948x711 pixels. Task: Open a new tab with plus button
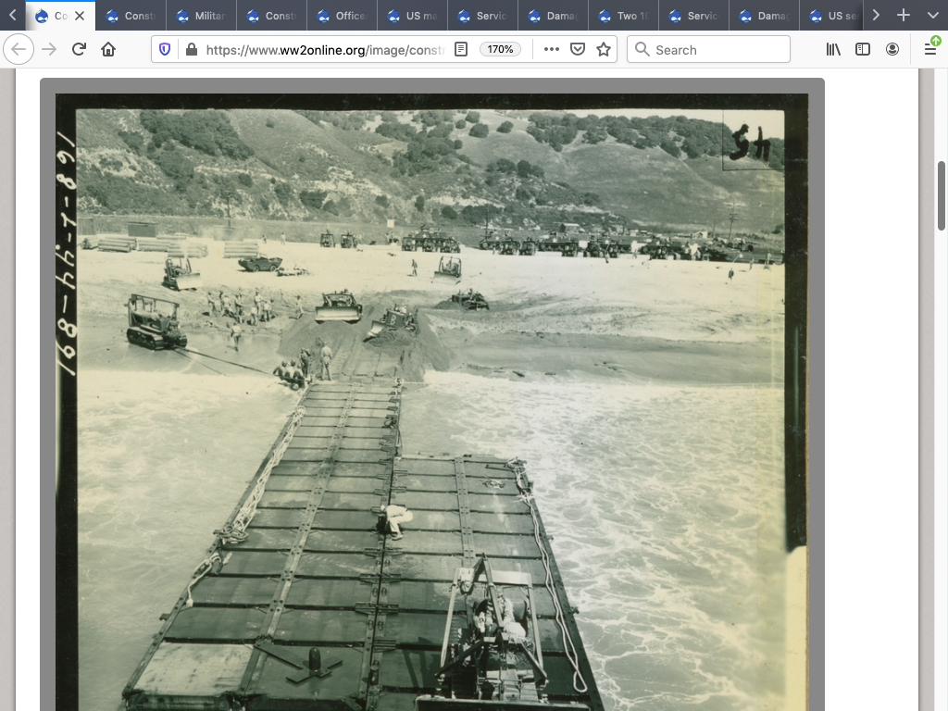click(x=904, y=16)
